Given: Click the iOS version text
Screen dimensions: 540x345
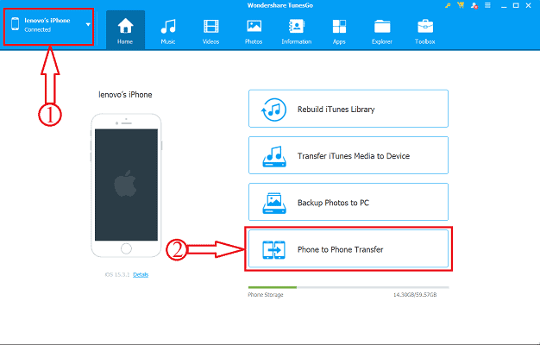Looking at the screenshot, I should coord(117,274).
